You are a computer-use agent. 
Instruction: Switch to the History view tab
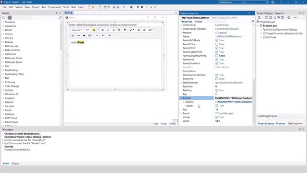click(173, 124)
